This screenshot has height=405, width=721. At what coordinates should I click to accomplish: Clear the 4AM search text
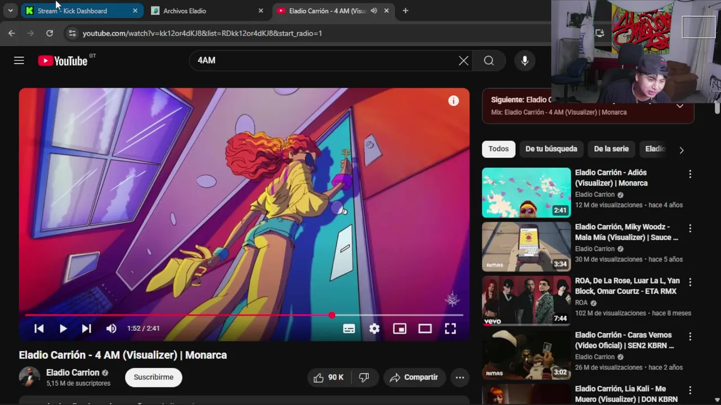click(x=464, y=61)
